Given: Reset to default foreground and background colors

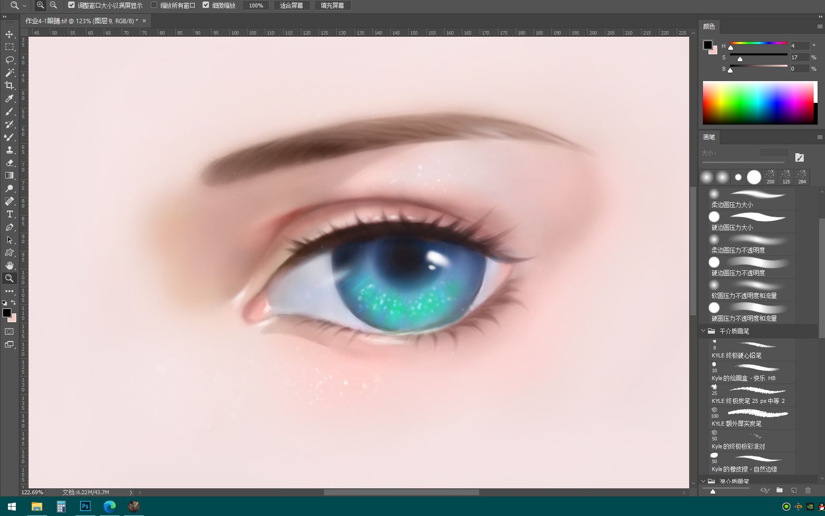Looking at the screenshot, I should tap(4, 302).
